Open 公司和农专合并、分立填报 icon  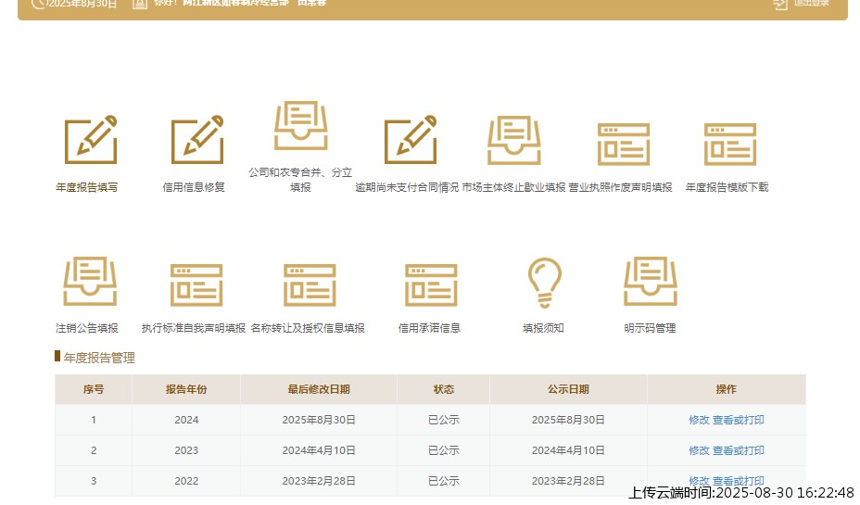pyautogui.click(x=300, y=126)
